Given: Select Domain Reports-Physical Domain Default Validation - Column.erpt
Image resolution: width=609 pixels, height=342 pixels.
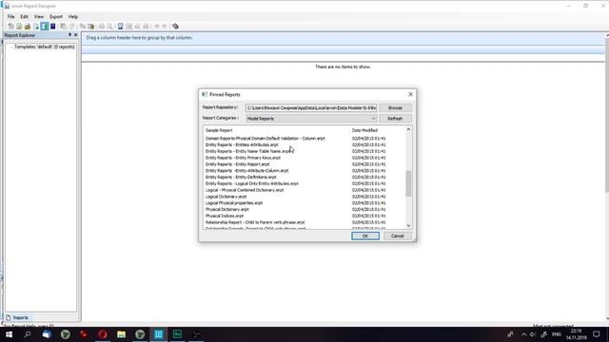Looking at the screenshot, I should pos(265,139).
